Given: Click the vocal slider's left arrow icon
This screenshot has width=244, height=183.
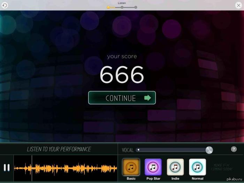Looking at the screenshot, I should point(138,150).
